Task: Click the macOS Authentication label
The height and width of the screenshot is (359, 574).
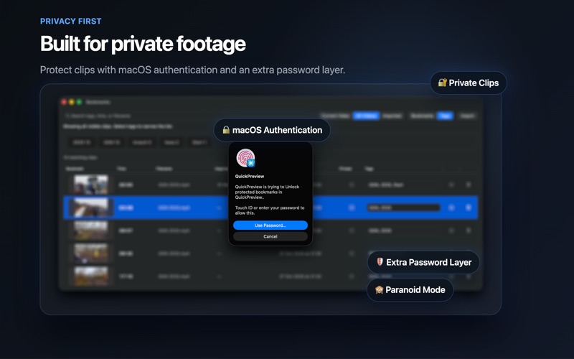Action: pos(272,130)
